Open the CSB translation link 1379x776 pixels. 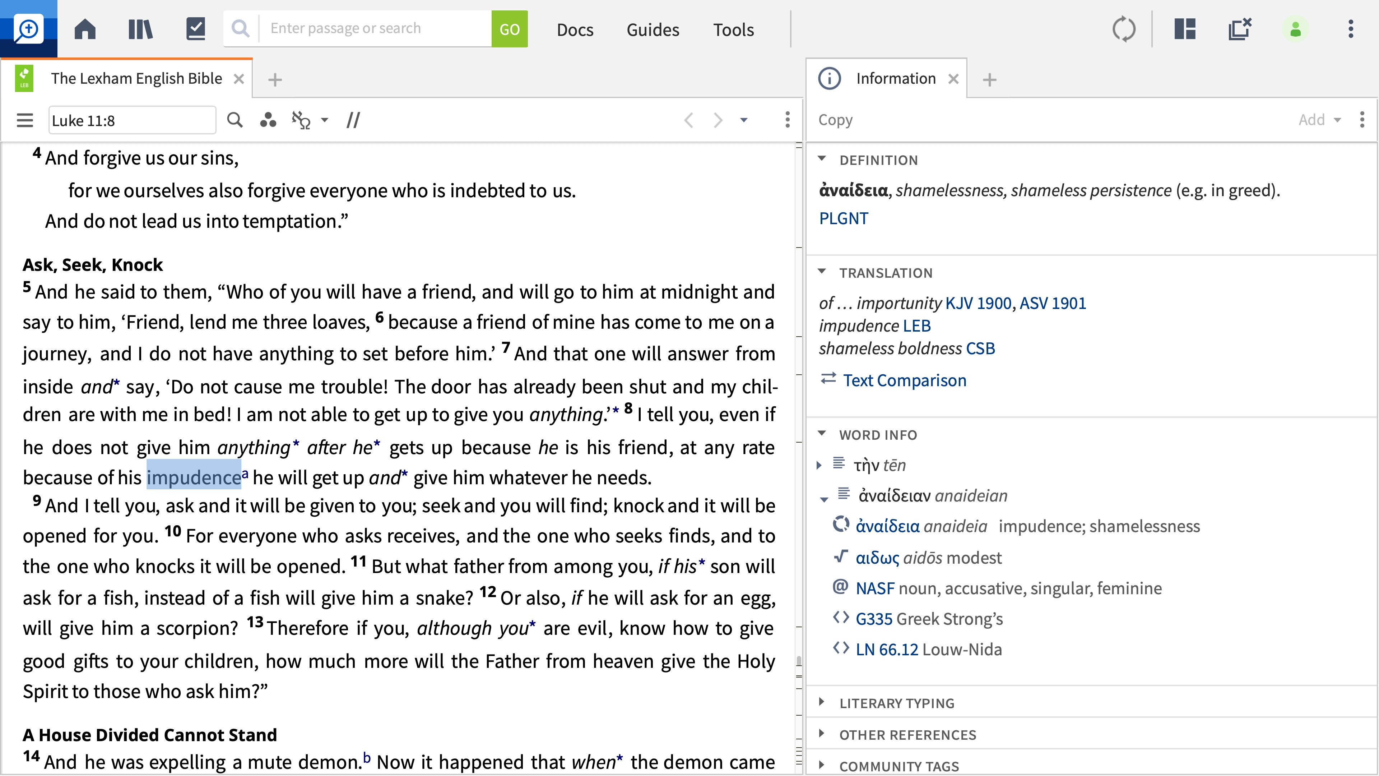coord(980,348)
